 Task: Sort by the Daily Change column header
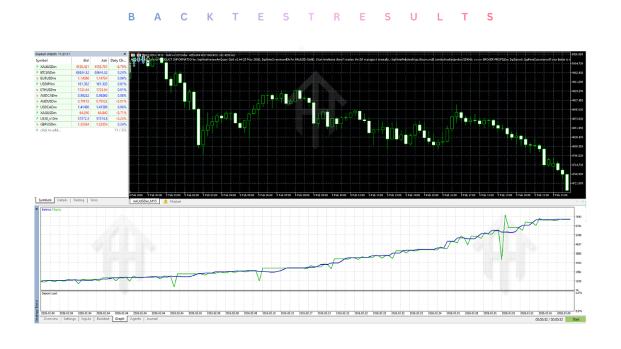point(118,61)
